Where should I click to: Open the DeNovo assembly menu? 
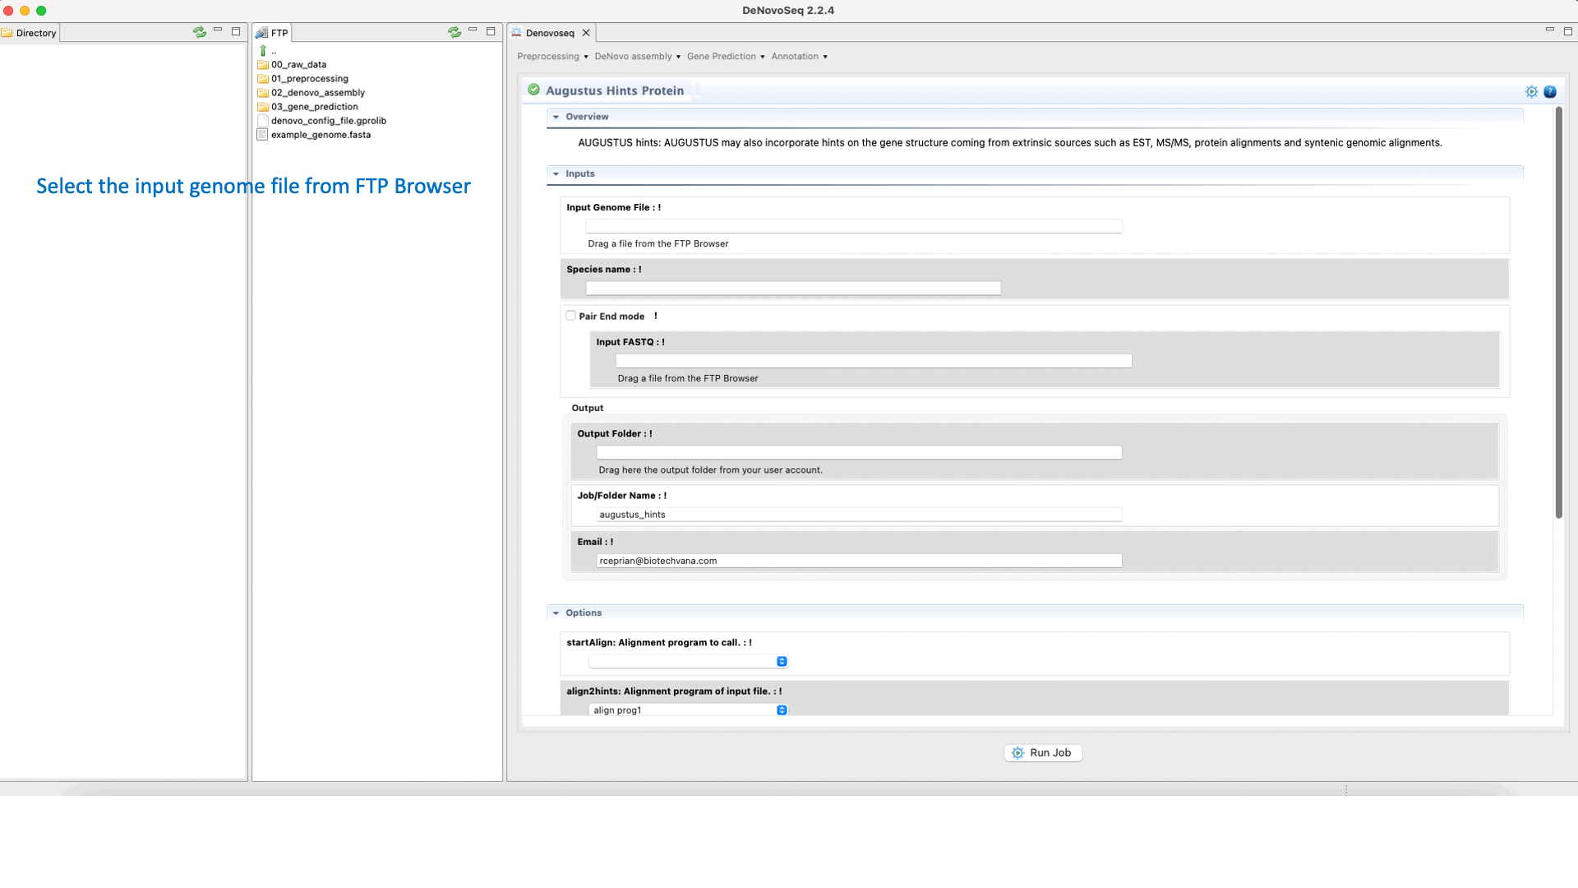tap(637, 57)
